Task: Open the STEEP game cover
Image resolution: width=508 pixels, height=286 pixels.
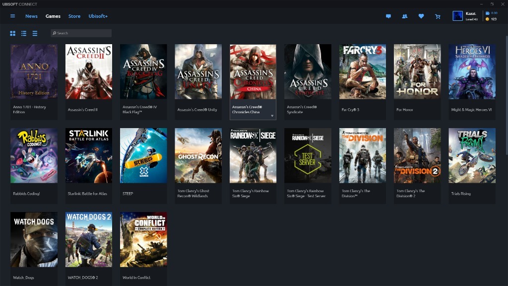Action: (x=143, y=155)
